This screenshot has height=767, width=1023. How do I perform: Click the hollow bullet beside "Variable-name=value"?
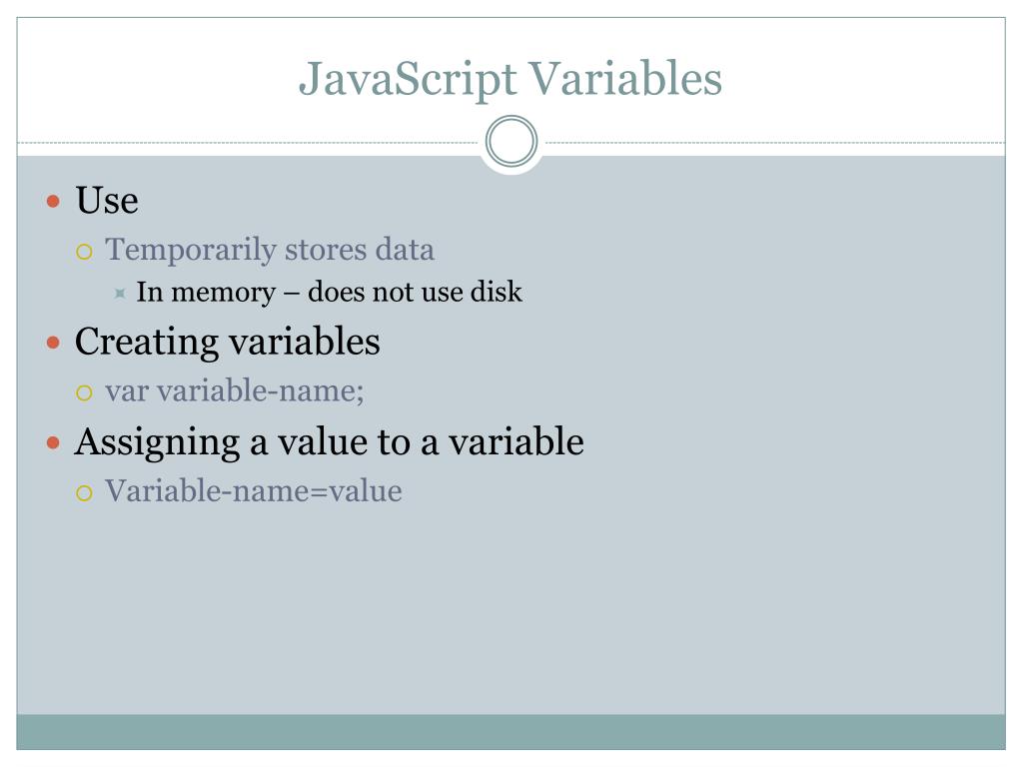coord(85,492)
